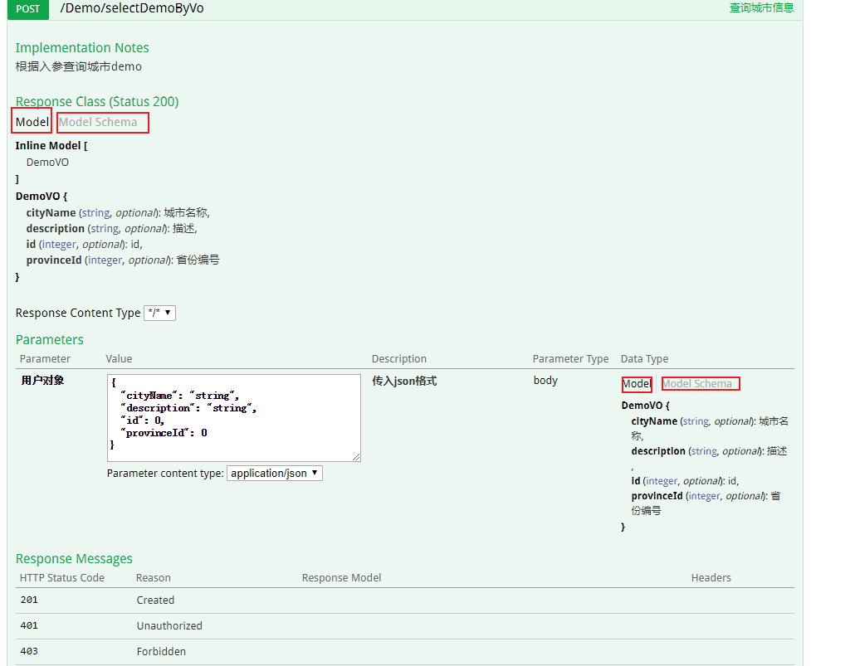Click the Implementation Notes heading
The image size is (855, 666).
(82, 47)
